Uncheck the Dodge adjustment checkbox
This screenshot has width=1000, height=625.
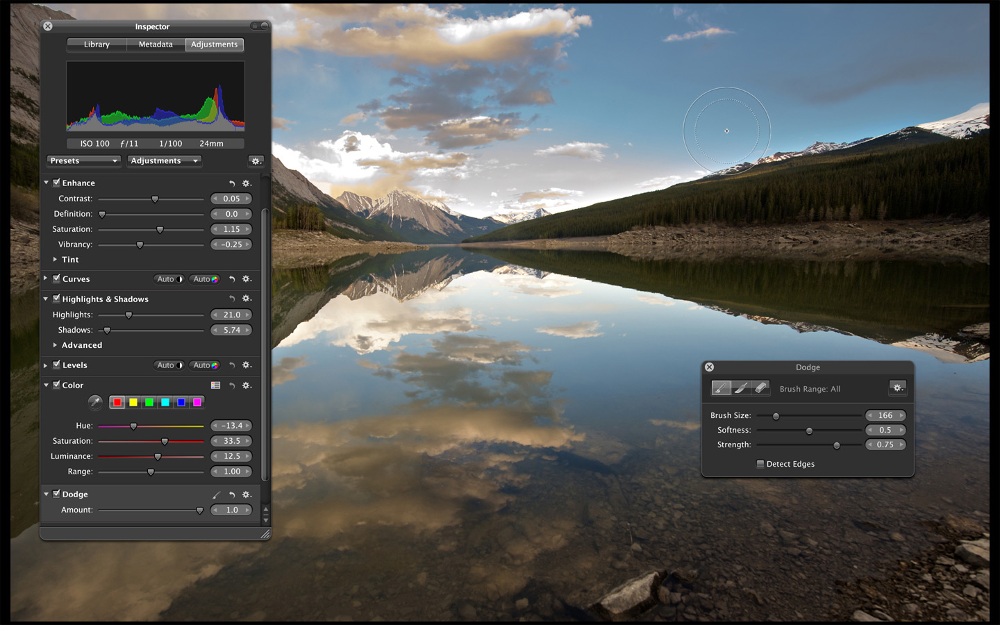[x=56, y=494]
